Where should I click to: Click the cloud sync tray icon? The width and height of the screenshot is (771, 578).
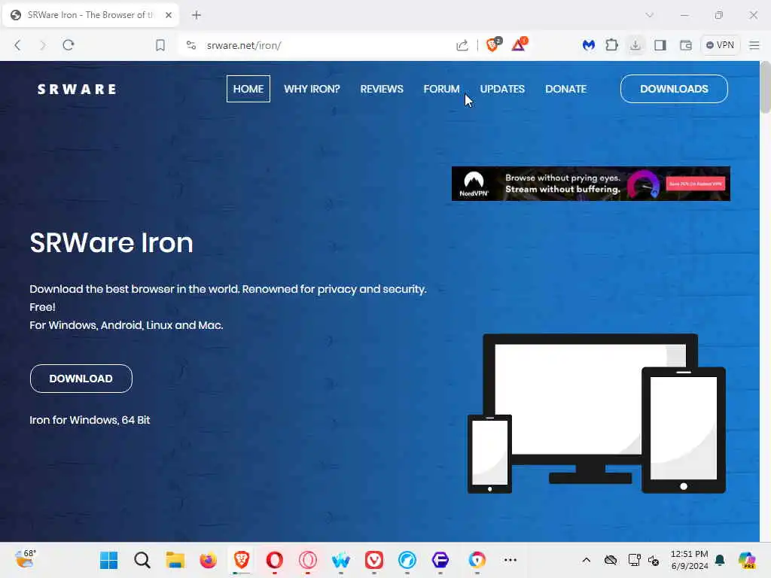610,560
